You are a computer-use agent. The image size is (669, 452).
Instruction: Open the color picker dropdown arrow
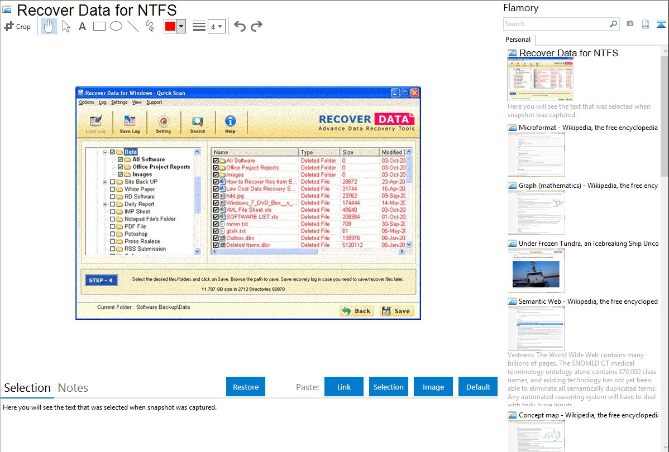tap(181, 26)
